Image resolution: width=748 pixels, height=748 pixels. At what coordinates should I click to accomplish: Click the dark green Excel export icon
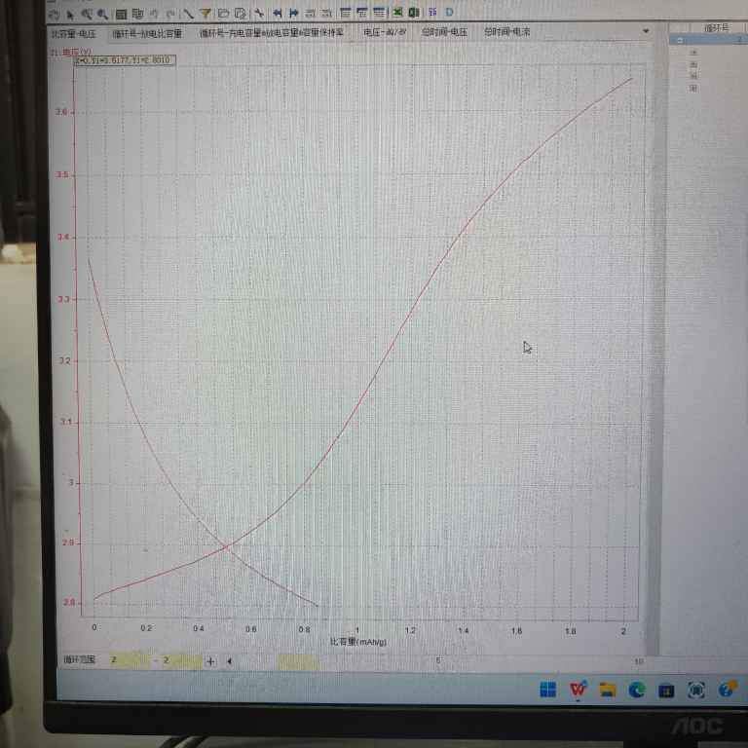(x=414, y=12)
